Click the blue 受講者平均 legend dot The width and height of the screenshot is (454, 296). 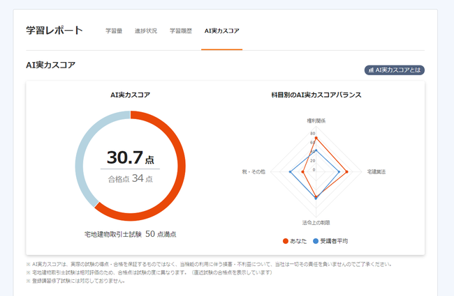[x=315, y=241]
